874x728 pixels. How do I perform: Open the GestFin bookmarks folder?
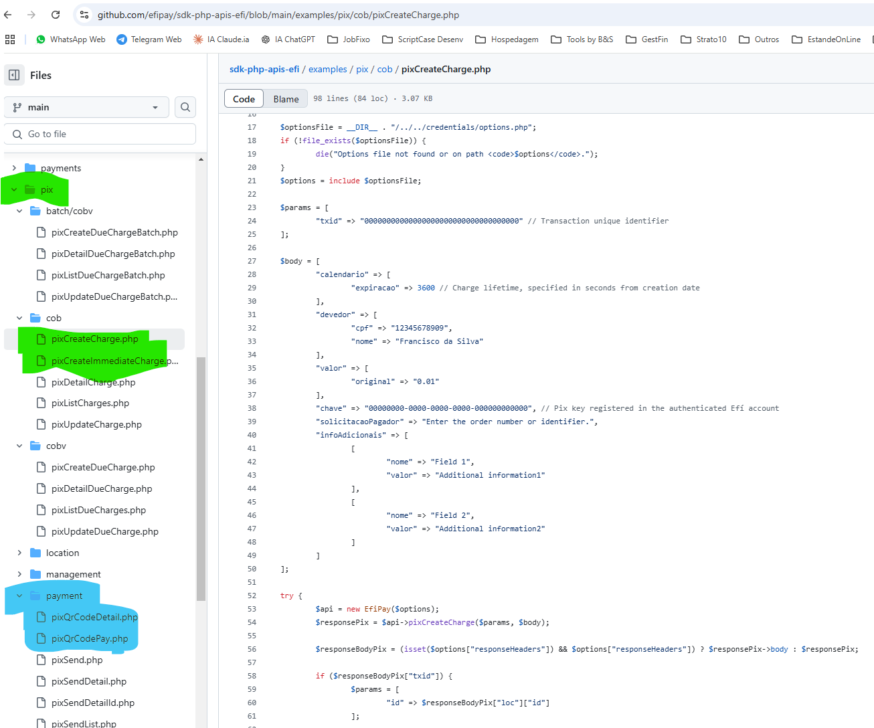click(x=646, y=39)
